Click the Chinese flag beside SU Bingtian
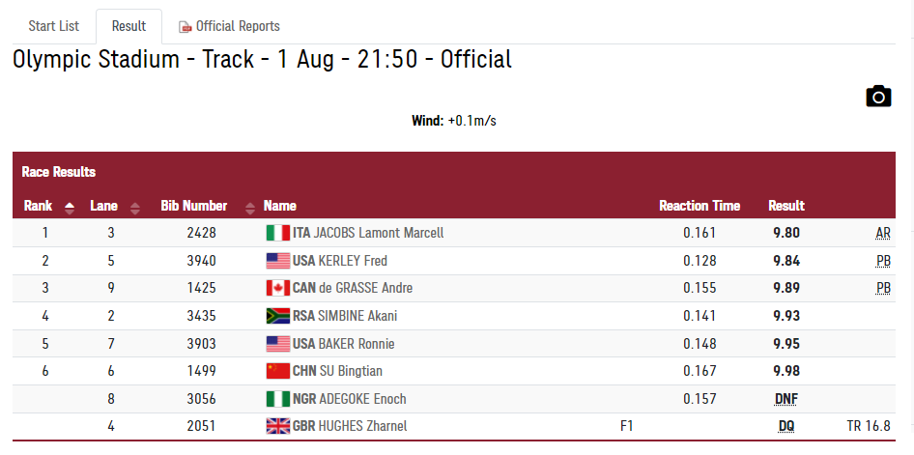Screen dimensions: 914x455 [x=278, y=371]
